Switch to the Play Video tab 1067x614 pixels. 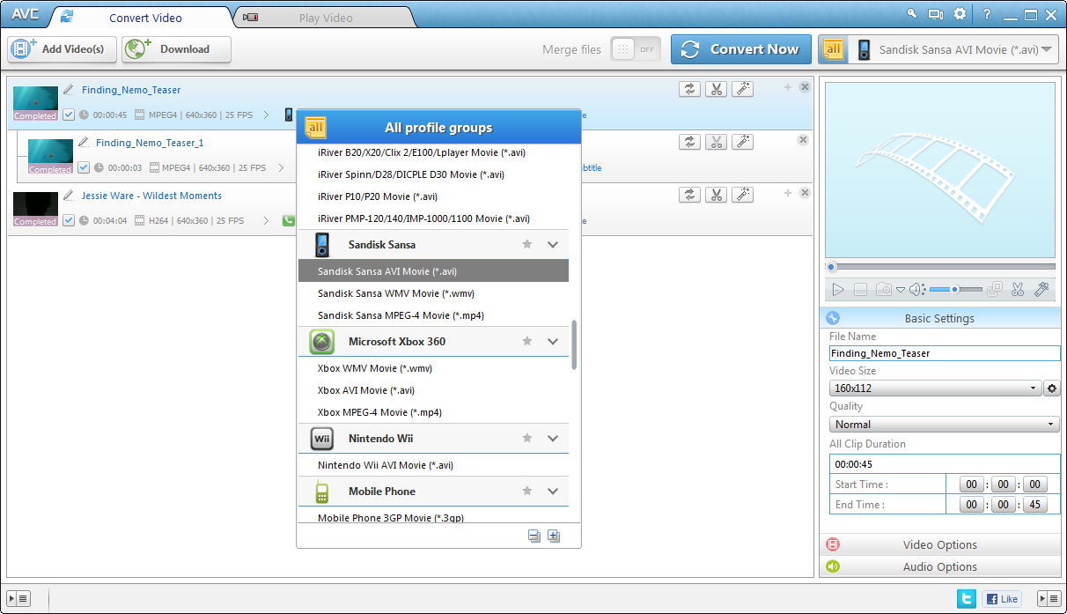[326, 17]
